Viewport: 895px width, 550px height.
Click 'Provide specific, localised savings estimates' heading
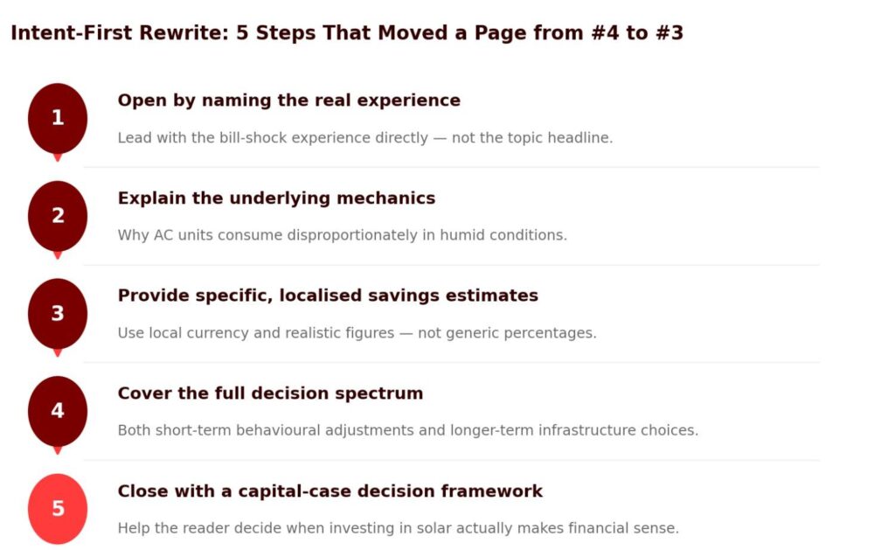[328, 296]
